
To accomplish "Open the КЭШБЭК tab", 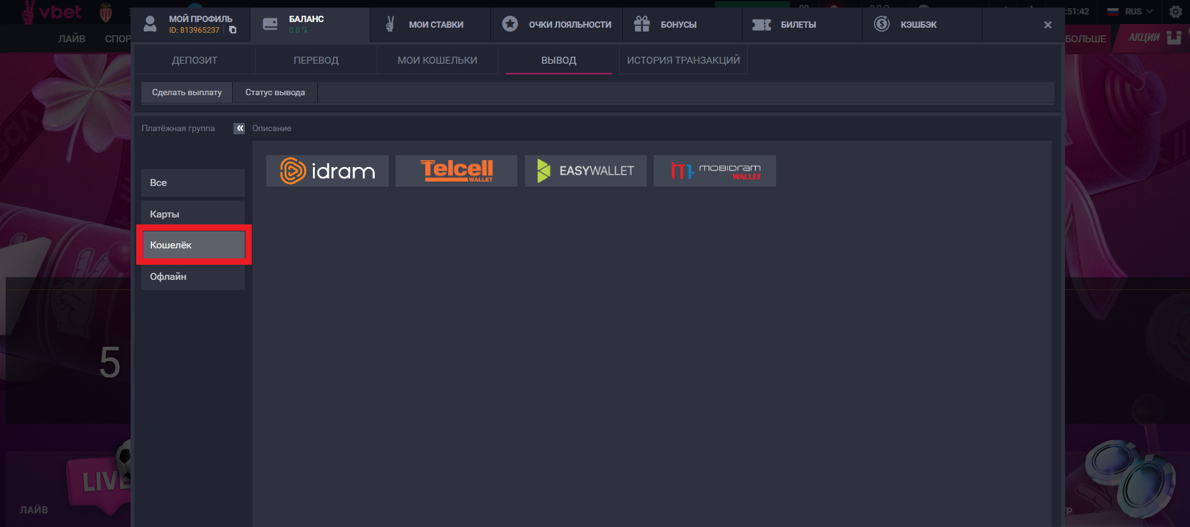I will coord(922,25).
